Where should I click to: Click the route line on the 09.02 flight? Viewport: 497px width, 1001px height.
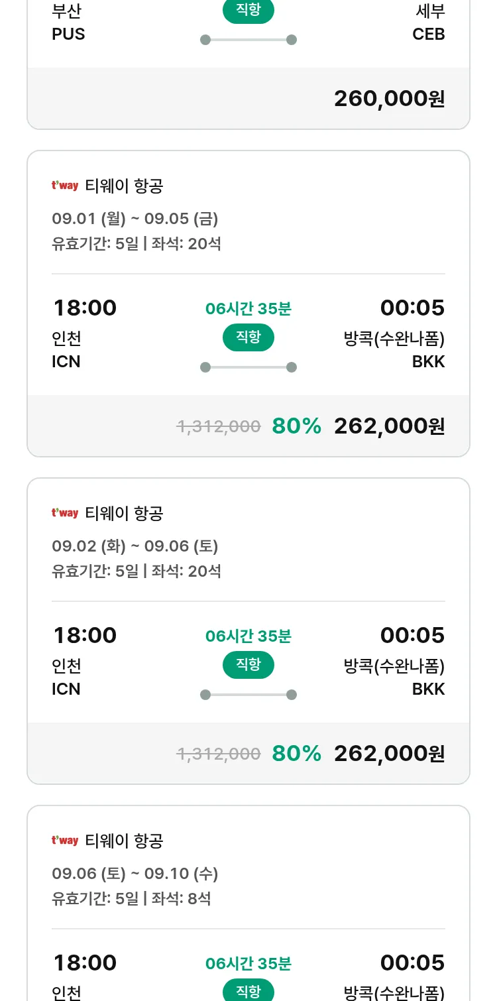tap(248, 695)
